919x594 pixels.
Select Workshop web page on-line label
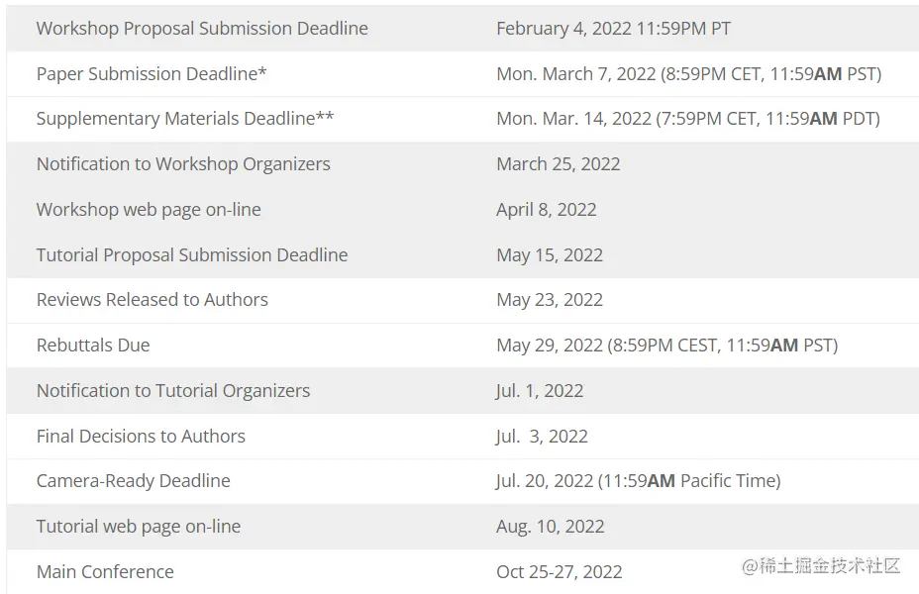pyautogui.click(x=149, y=210)
